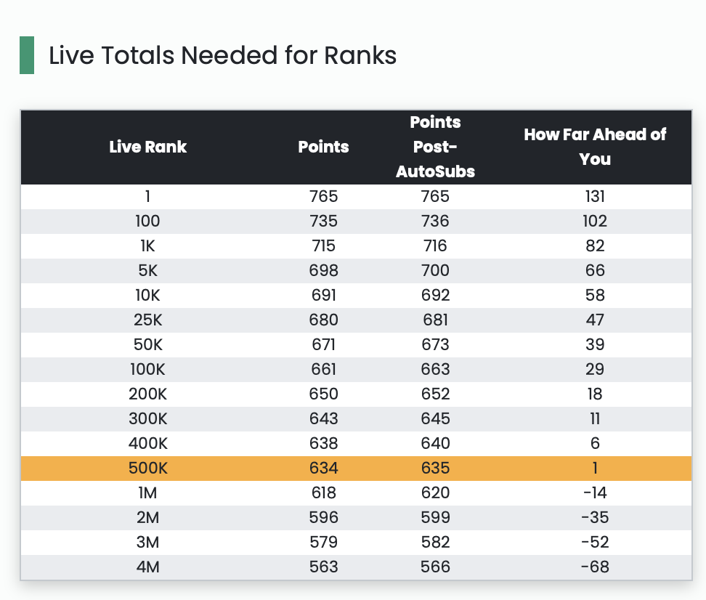Click the 634 points cell in highlighted row
Screen dimensions: 706x600
point(323,469)
